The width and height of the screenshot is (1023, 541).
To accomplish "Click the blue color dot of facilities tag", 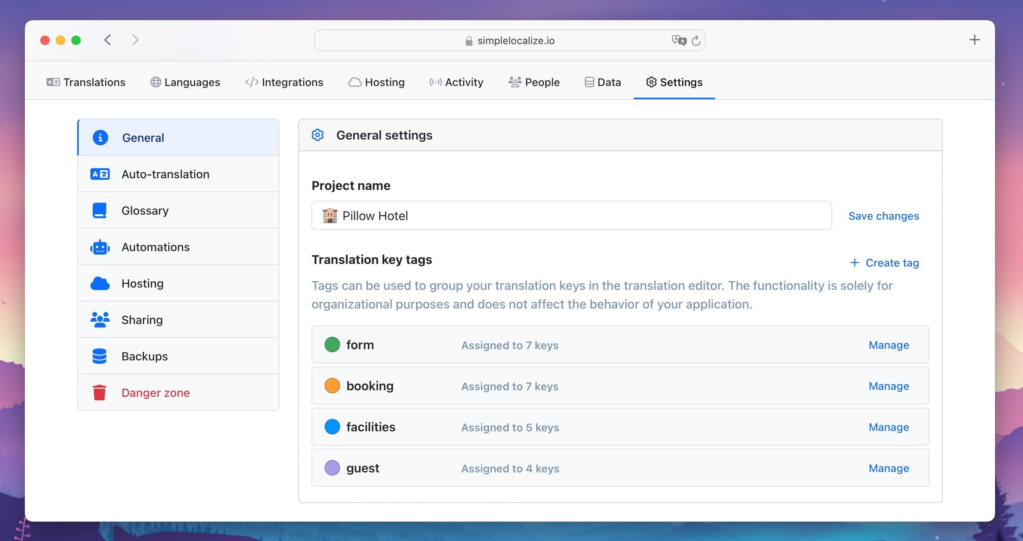I will pyautogui.click(x=332, y=427).
